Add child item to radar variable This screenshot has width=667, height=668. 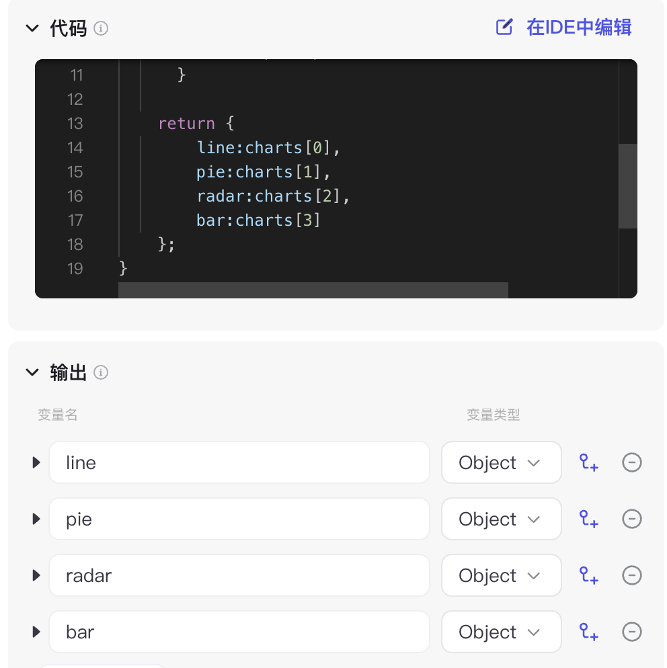coord(588,575)
